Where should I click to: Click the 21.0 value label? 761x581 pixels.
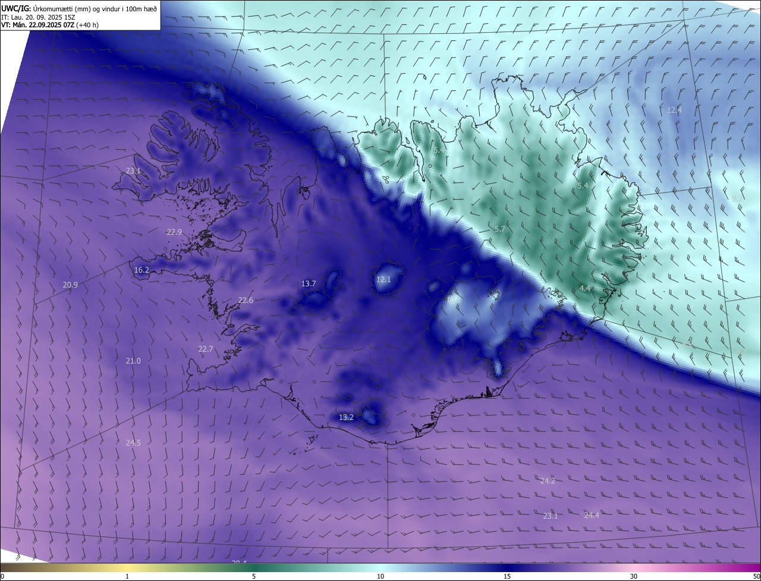[133, 361]
